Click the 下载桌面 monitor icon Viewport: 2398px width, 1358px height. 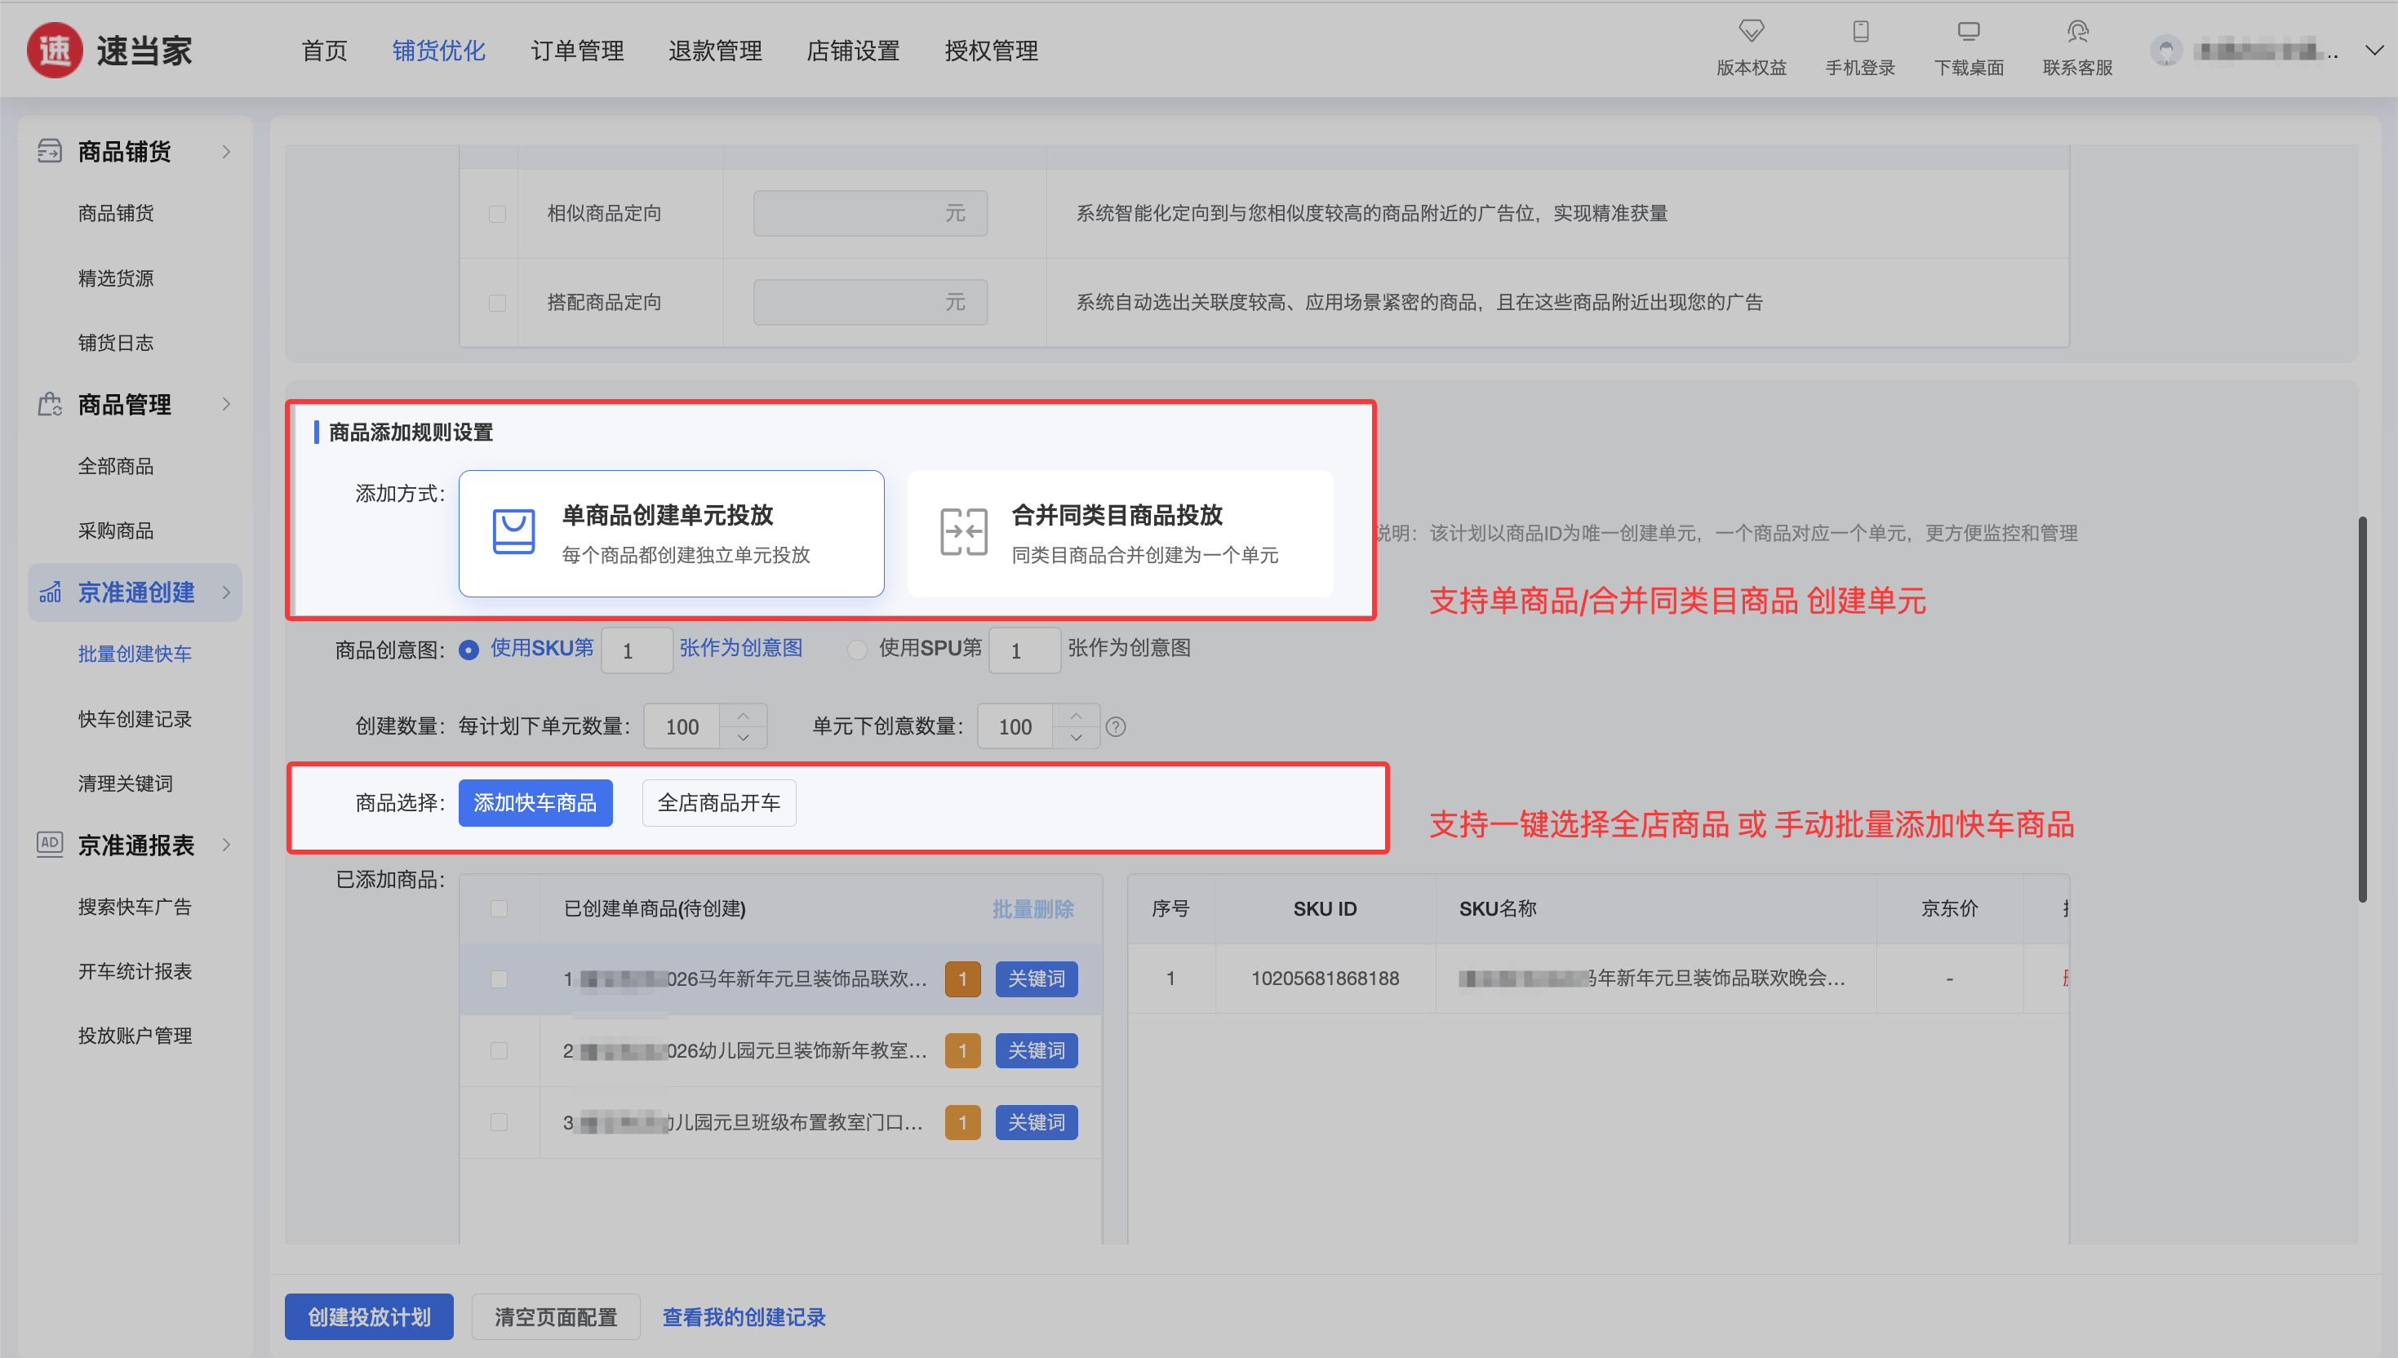(x=1968, y=32)
